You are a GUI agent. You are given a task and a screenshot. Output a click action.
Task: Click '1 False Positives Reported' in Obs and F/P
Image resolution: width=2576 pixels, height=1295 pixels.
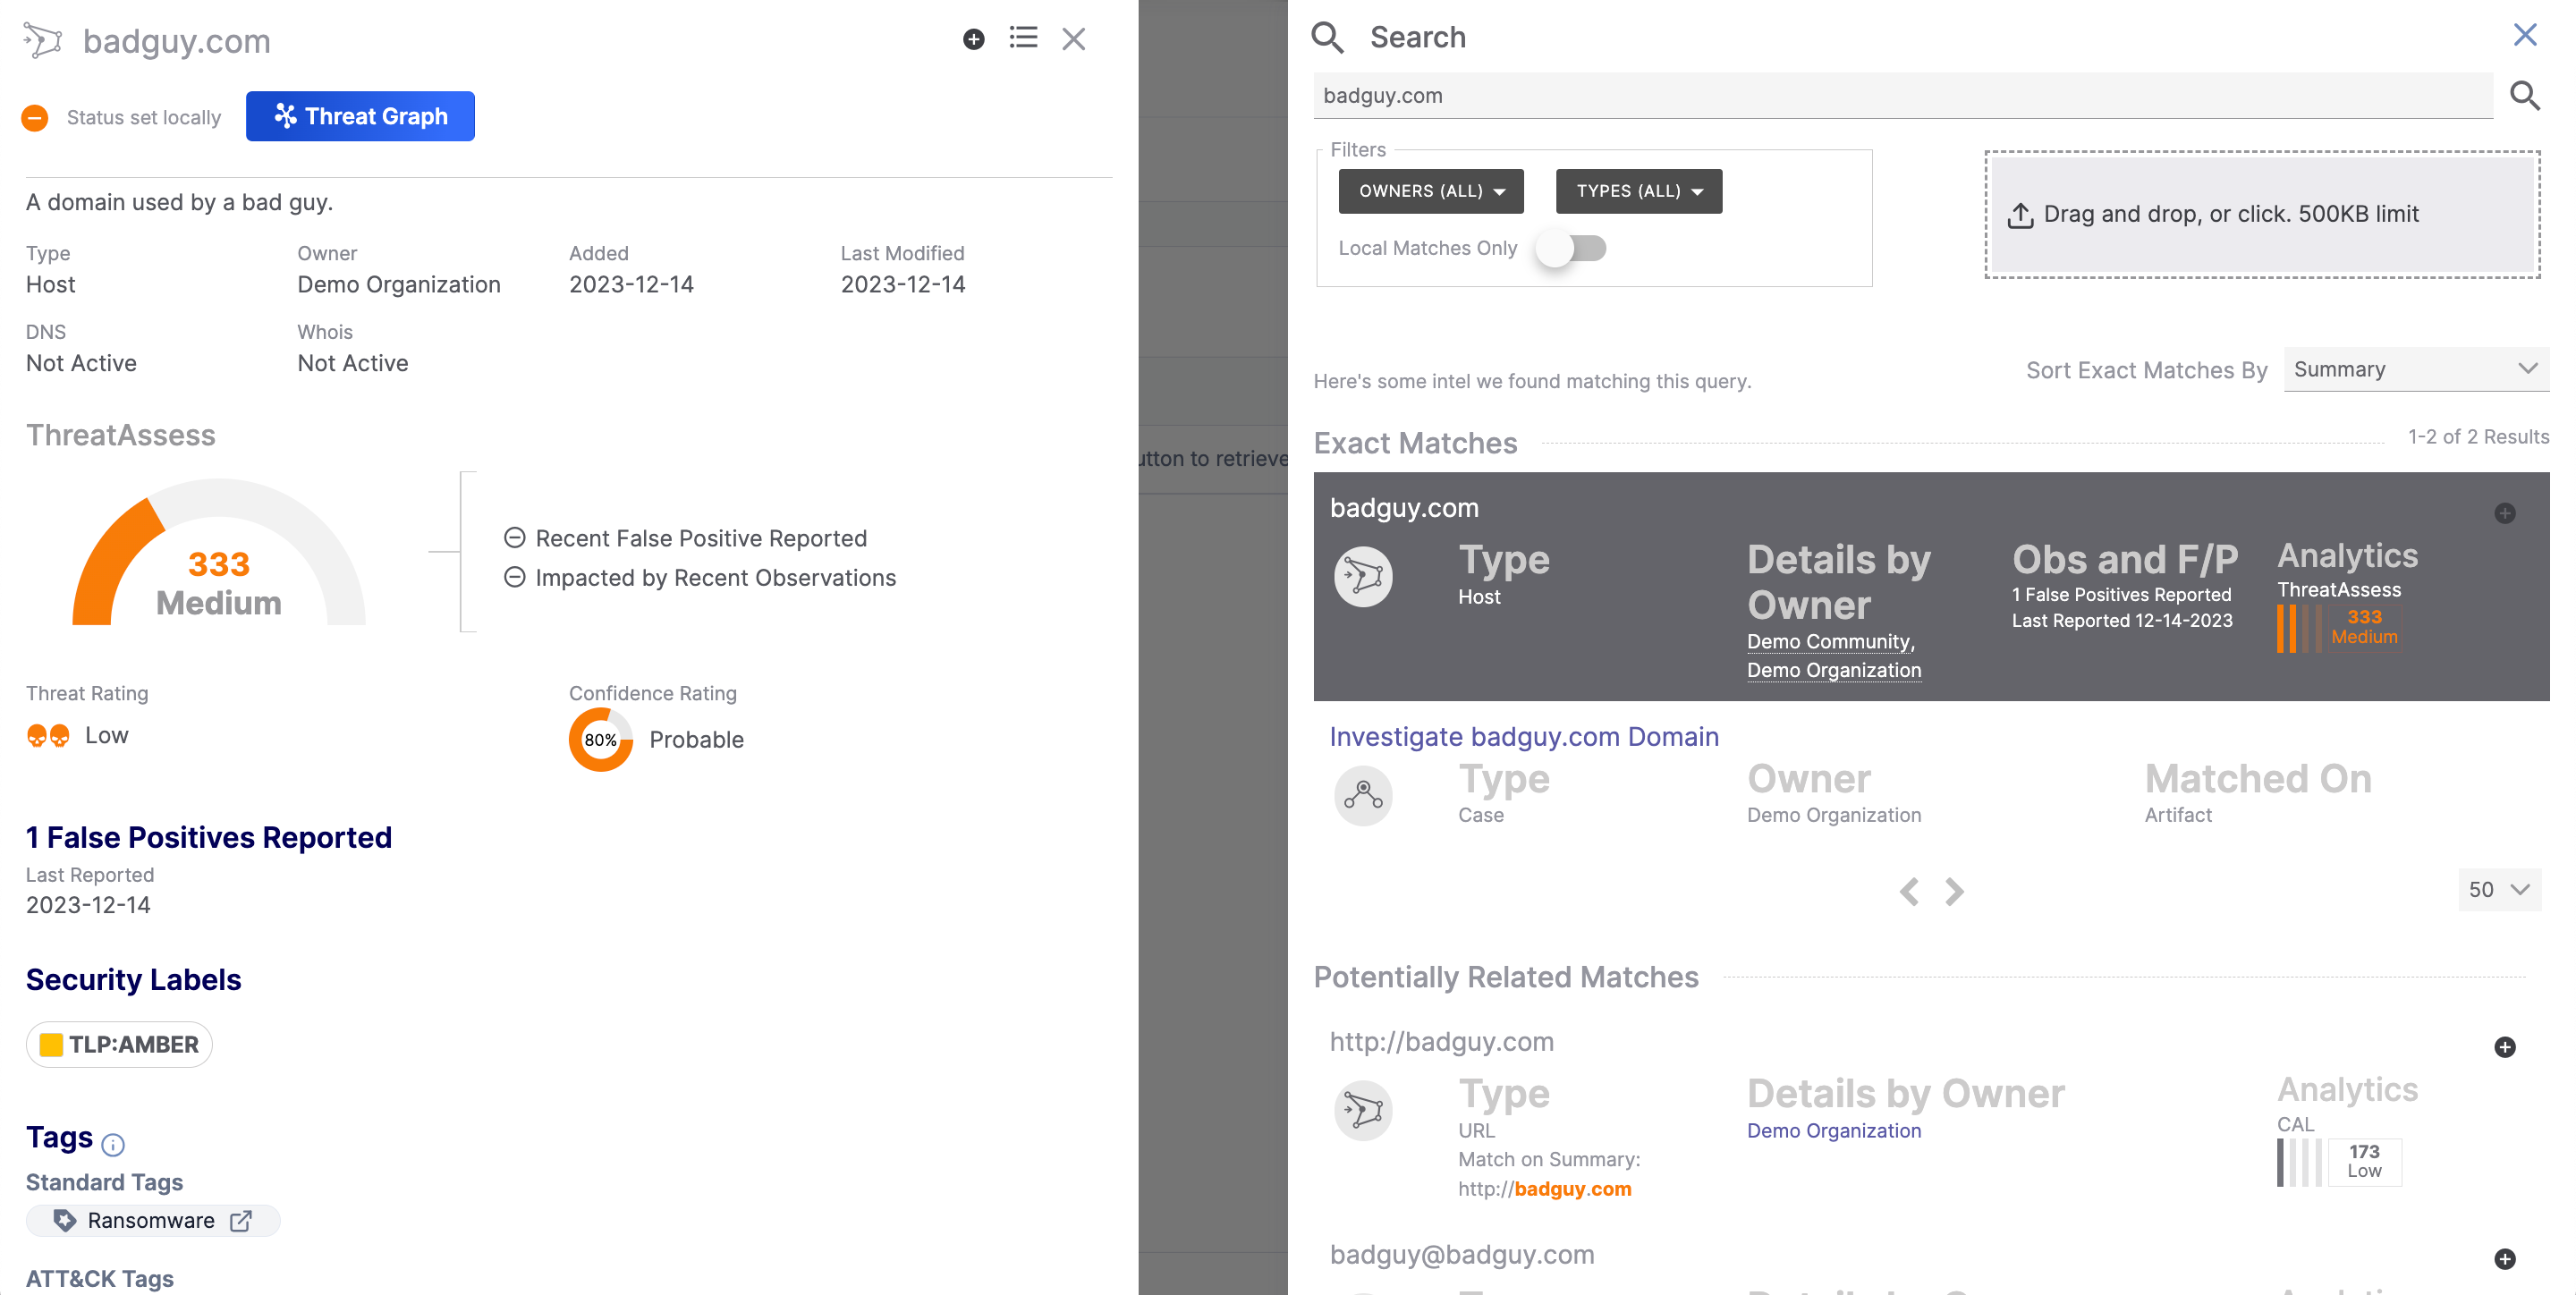2121,595
